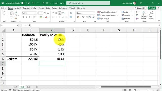Switch to the Vzorce tab

[x=41, y=8]
